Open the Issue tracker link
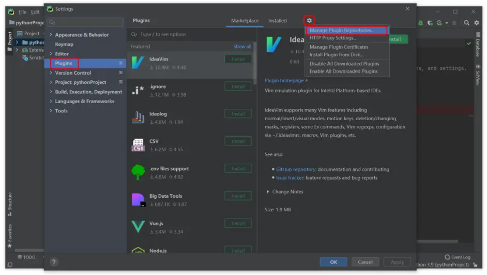The width and height of the screenshot is (487, 275). click(290, 178)
